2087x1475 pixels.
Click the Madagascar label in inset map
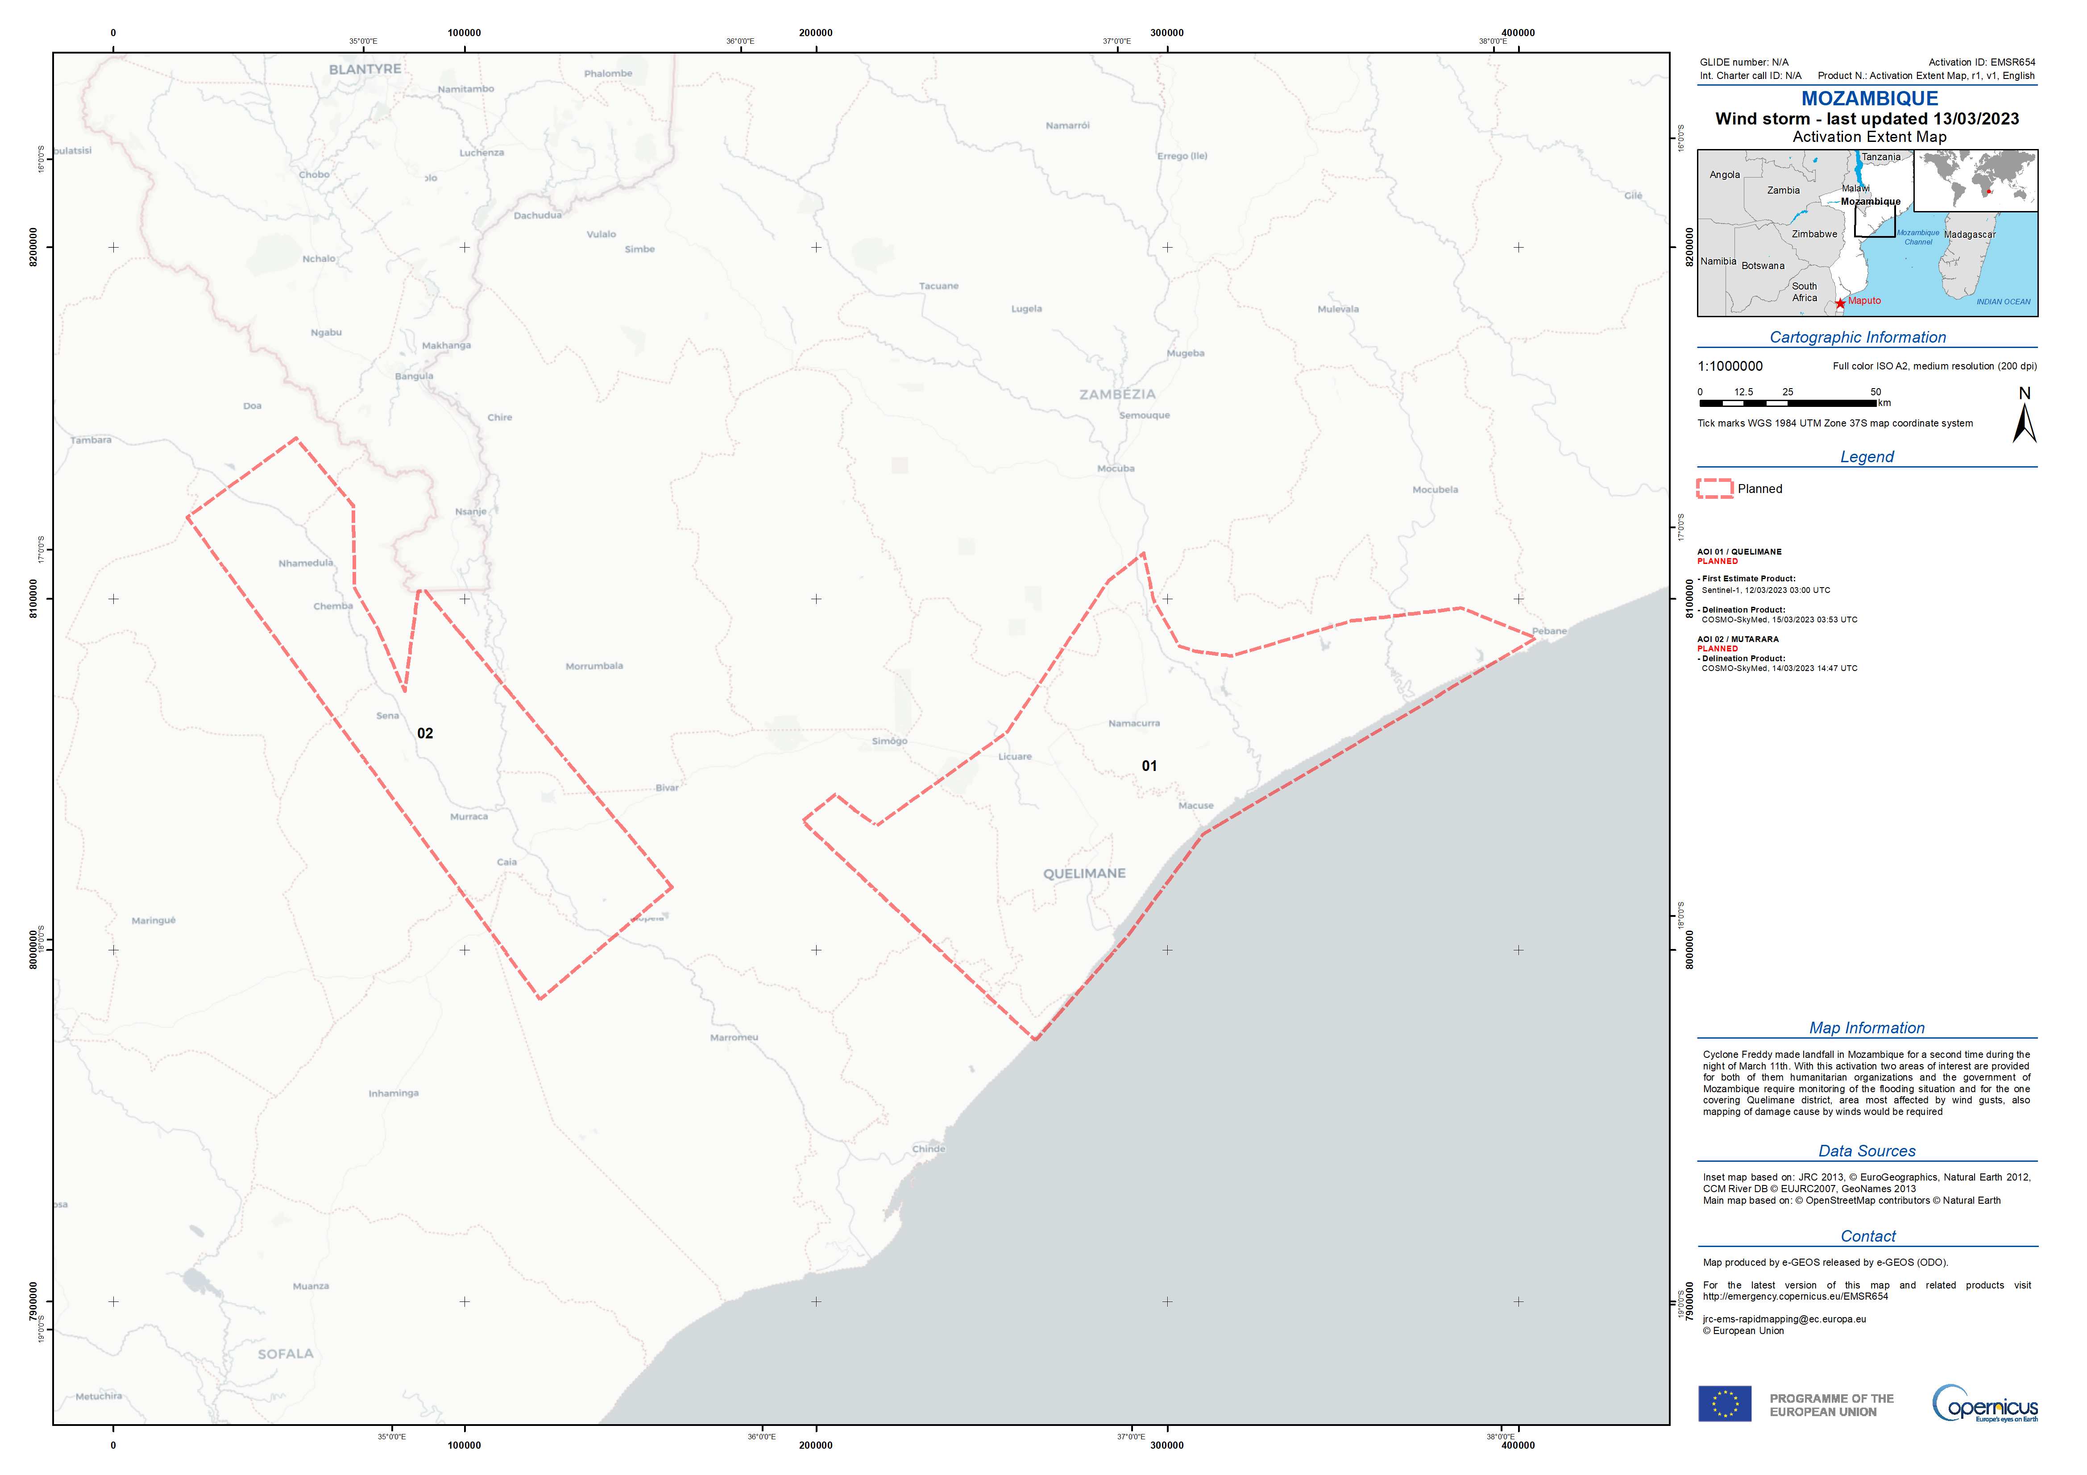point(1970,235)
